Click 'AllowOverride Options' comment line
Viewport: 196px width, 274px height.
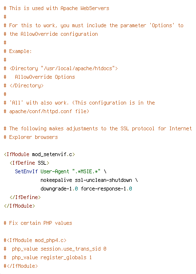pyautogui.click(x=45, y=77)
